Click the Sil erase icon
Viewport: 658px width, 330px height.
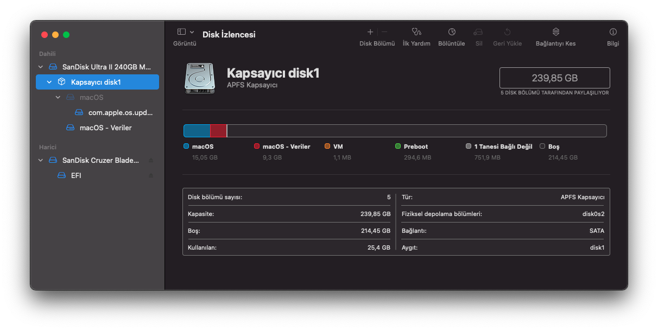(x=478, y=34)
